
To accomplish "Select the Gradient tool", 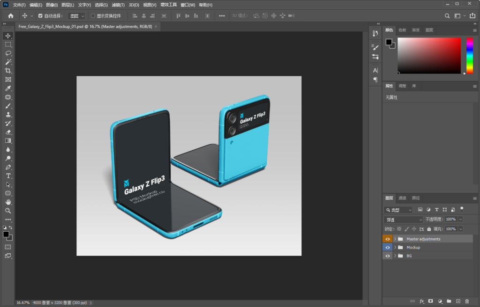I will (8, 141).
